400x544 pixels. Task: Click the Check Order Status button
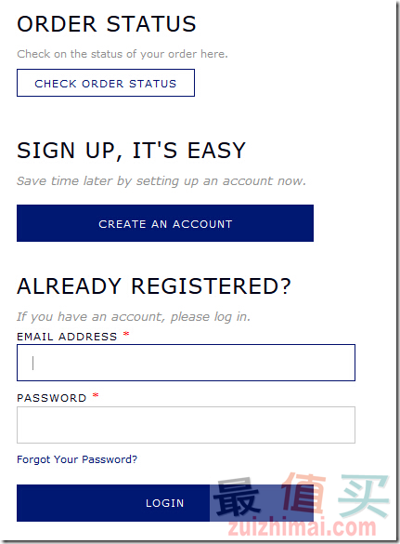tap(106, 83)
